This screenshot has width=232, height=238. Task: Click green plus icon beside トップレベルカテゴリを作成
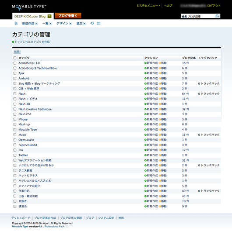(13, 42)
